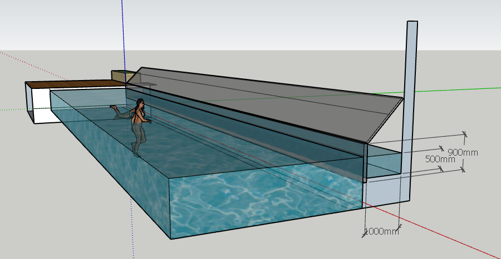The height and width of the screenshot is (259, 501).
Task: Click the 1000mm dimension label
Action: [381, 231]
